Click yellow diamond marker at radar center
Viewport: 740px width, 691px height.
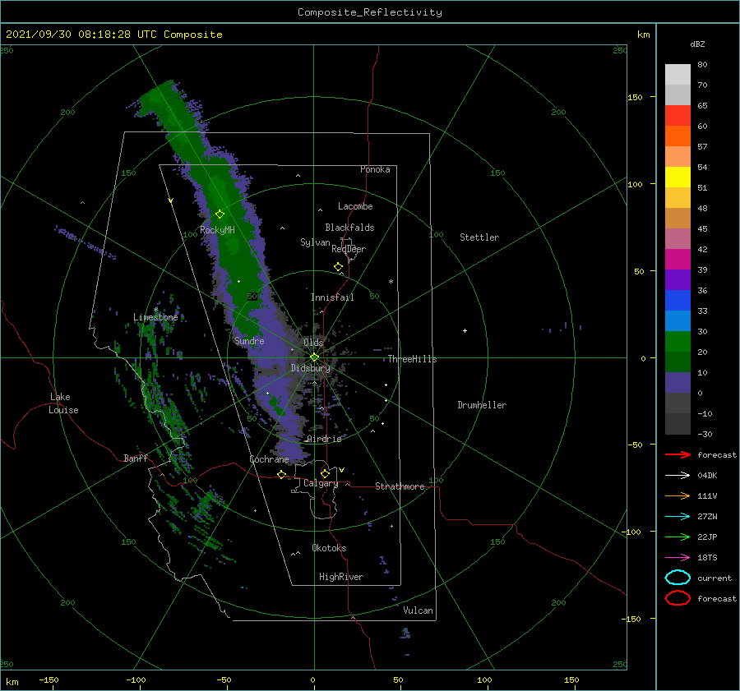[314, 357]
